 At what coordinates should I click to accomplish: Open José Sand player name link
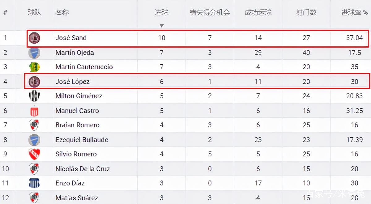click(71, 38)
